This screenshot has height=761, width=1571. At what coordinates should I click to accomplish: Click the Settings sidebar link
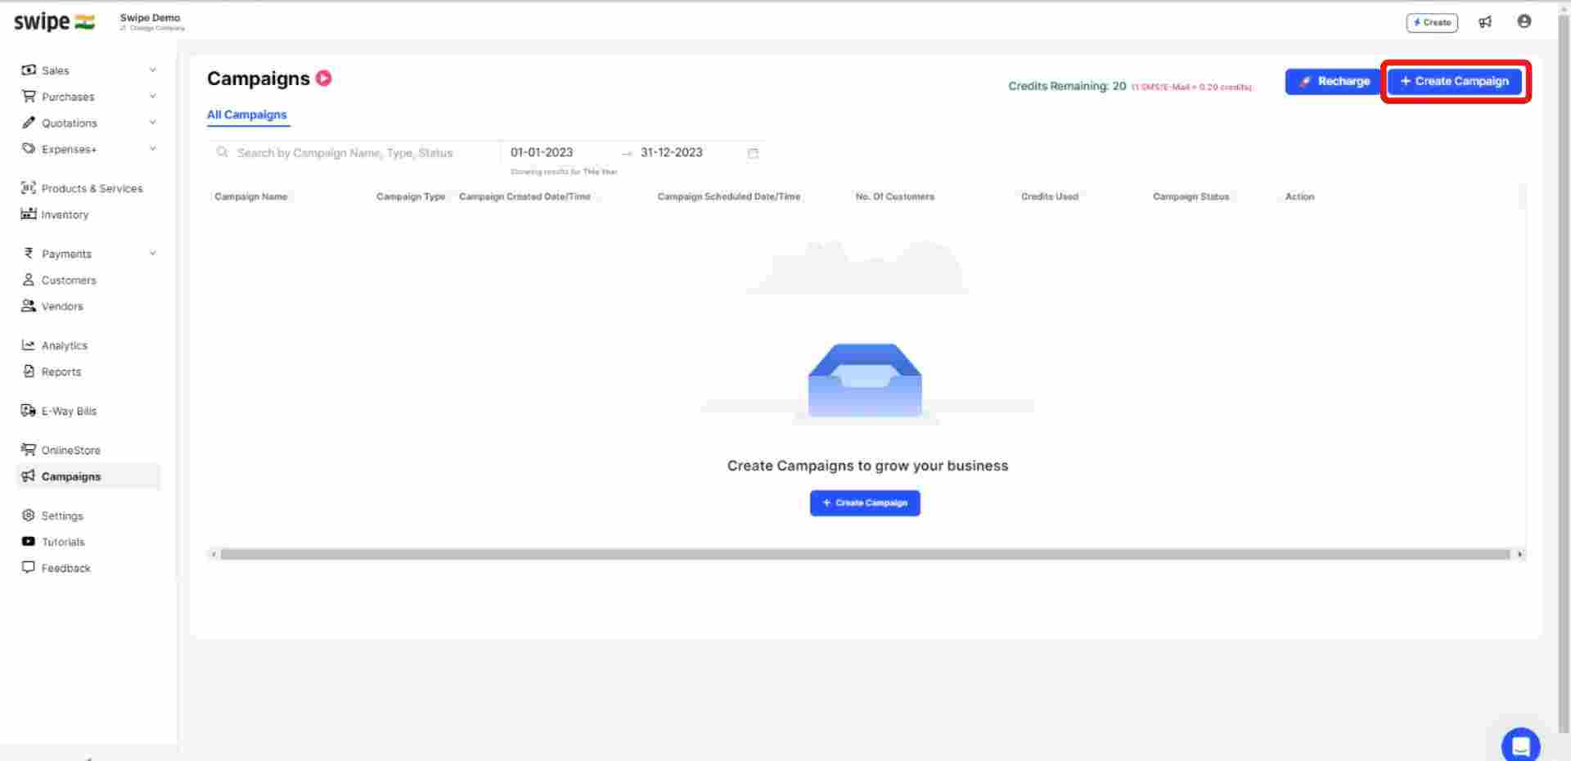click(x=62, y=516)
